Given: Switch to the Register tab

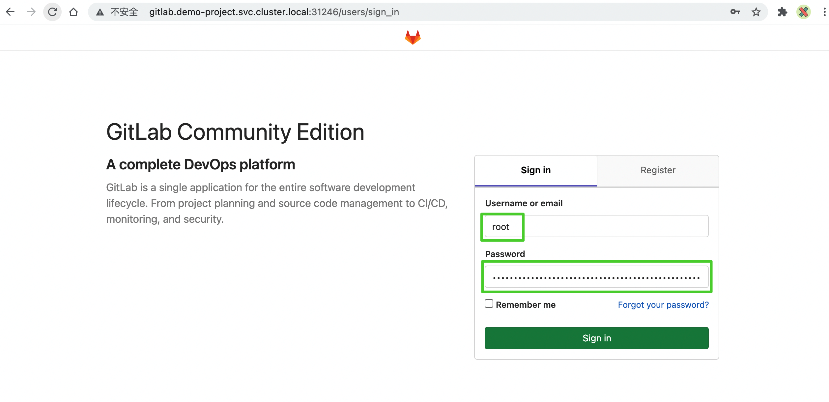Looking at the screenshot, I should point(657,170).
